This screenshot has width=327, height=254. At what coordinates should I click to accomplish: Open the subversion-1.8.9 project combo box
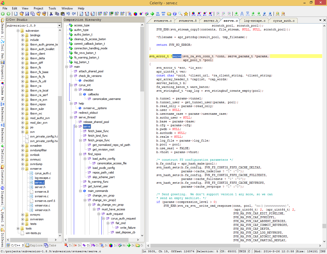(x=34, y=25)
